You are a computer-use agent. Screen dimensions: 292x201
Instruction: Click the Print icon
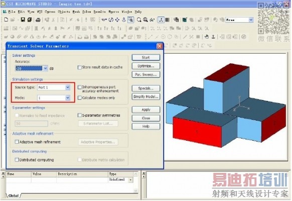38,20
